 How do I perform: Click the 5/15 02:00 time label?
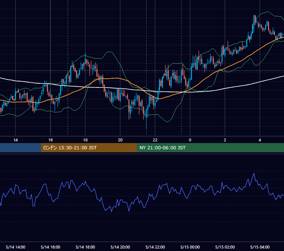click(x=225, y=247)
